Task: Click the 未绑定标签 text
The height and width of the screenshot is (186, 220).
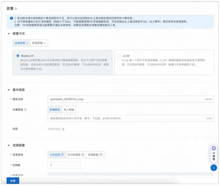Action: 54,129
